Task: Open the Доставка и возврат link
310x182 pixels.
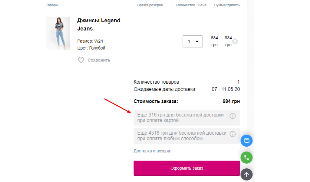Action: (x=153, y=151)
